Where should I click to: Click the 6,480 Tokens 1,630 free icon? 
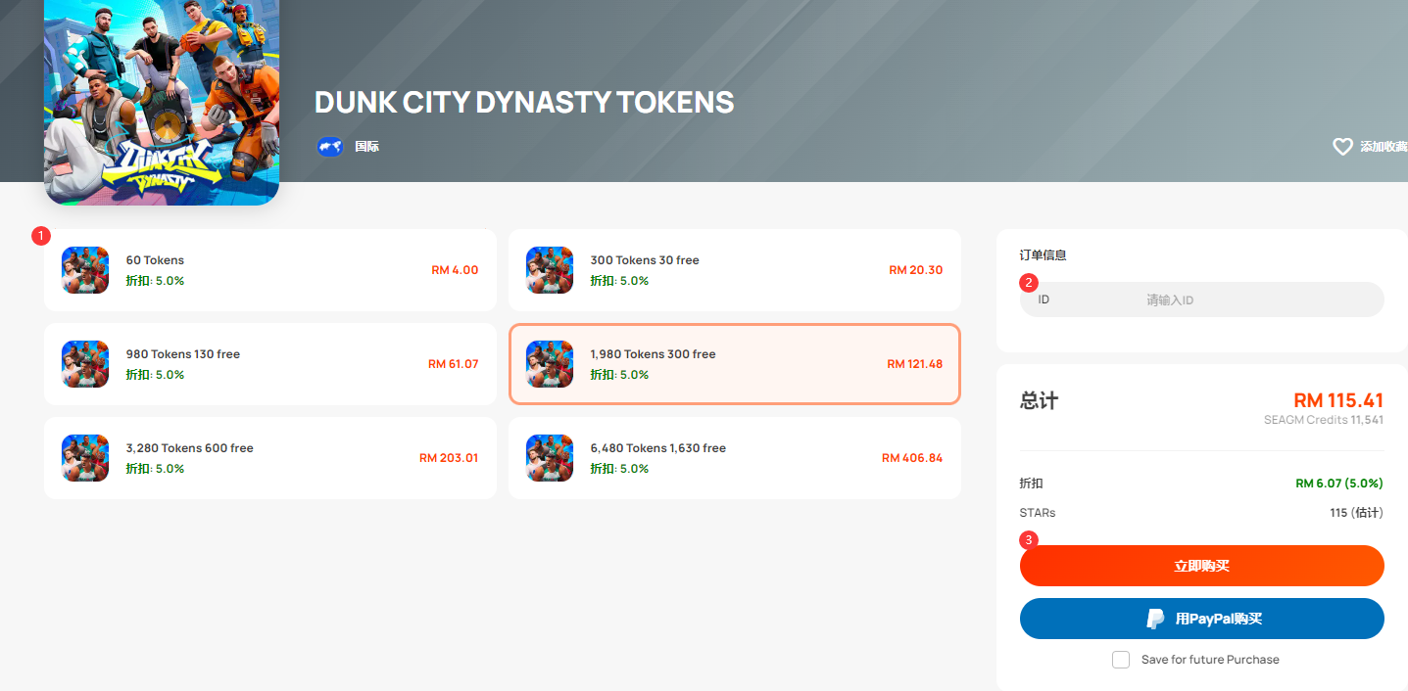pyautogui.click(x=550, y=458)
